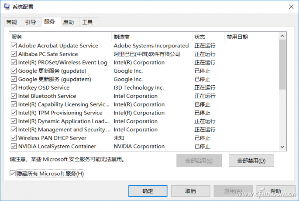The height and width of the screenshot is (201, 299).
Task: Sort by 状态 column header
Action: pyautogui.click(x=208, y=37)
